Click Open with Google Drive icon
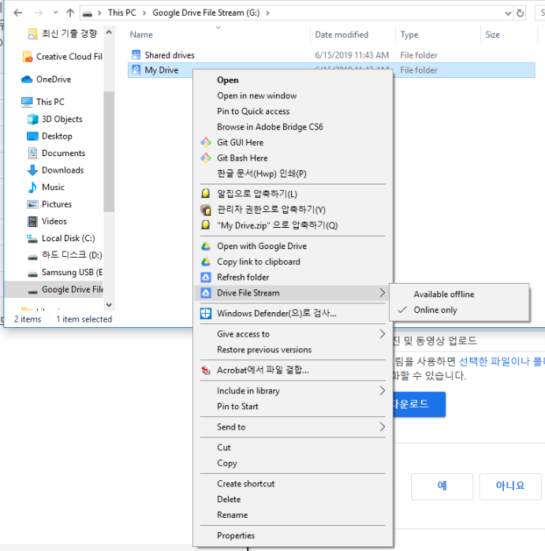This screenshot has width=545, height=551. (206, 246)
